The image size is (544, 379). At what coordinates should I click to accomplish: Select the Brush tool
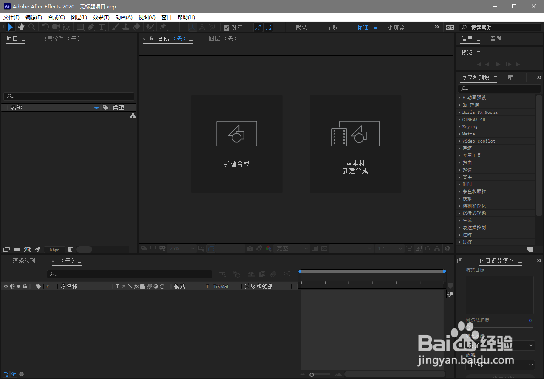[x=115, y=27]
